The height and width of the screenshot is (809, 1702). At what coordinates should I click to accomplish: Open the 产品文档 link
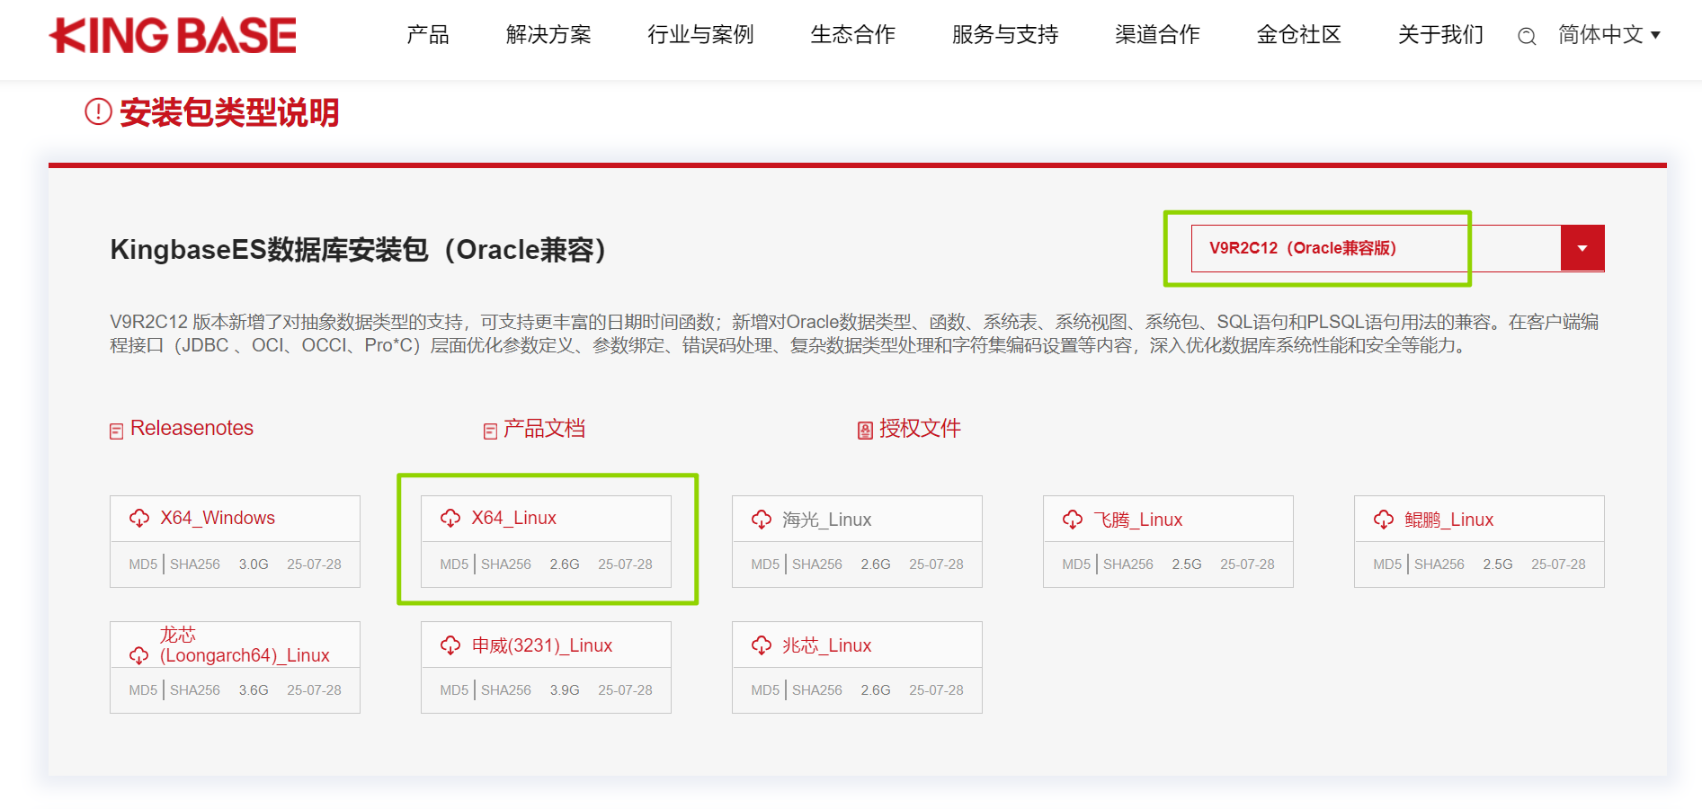544,428
